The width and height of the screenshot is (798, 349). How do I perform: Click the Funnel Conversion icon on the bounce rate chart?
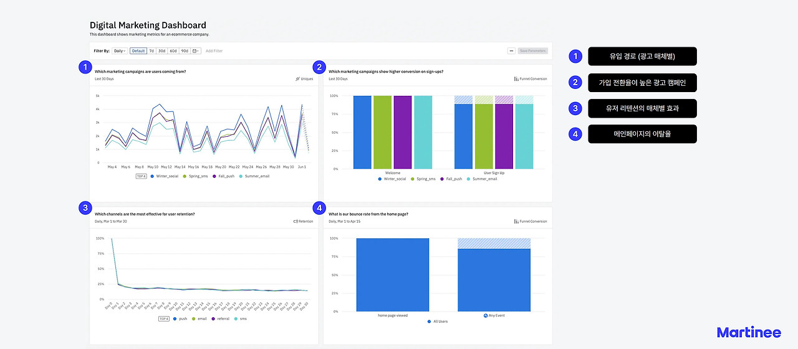click(516, 221)
